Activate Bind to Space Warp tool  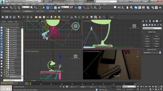(x=19, y=8)
